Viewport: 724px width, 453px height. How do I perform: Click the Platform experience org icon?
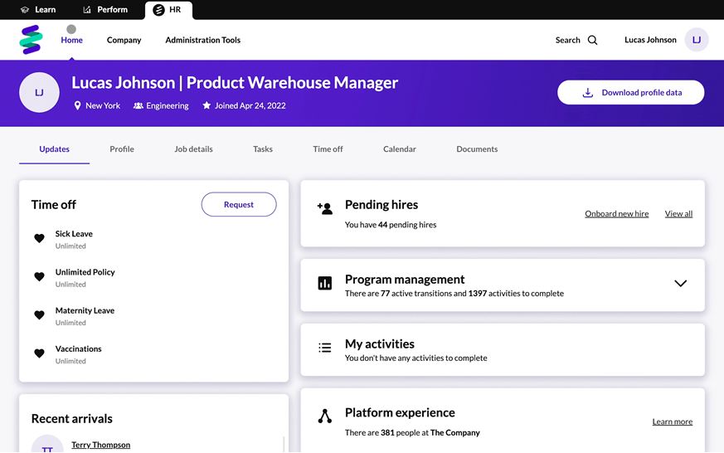click(x=325, y=416)
